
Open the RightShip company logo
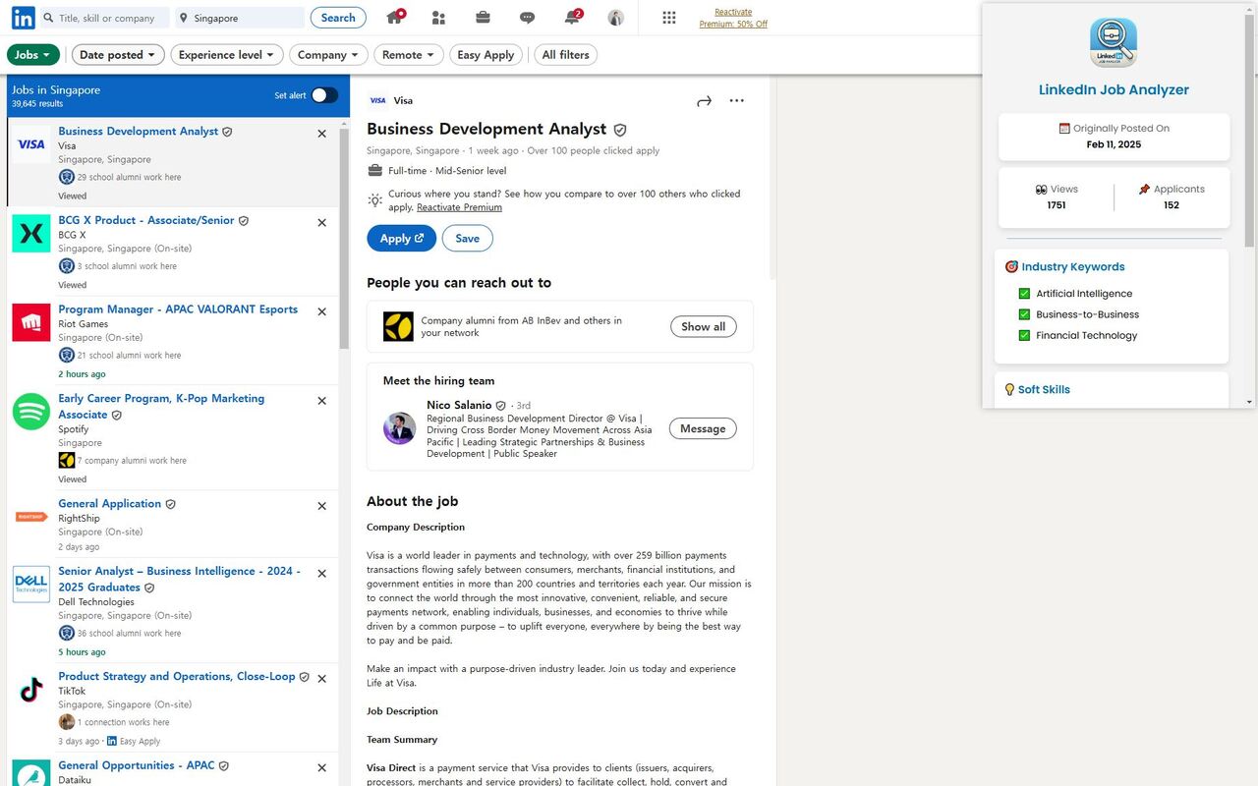(x=31, y=517)
